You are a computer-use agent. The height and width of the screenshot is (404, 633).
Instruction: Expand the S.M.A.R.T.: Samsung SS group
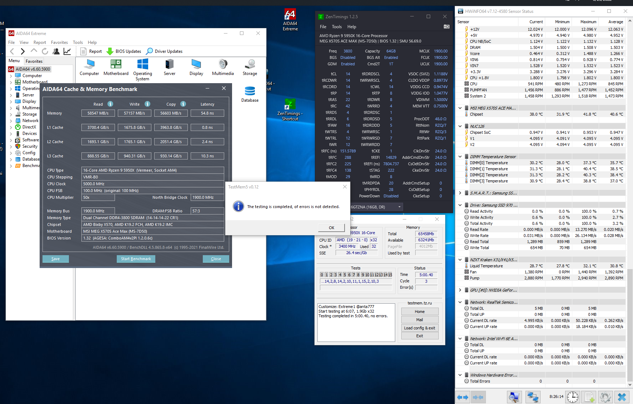460,193
